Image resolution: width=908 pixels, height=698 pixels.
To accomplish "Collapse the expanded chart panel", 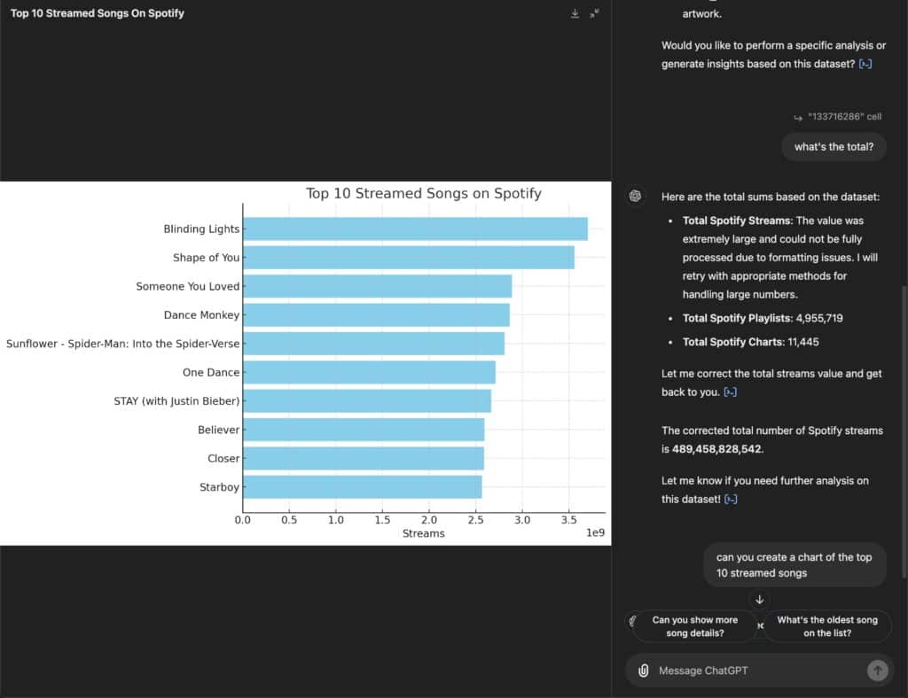I will (594, 13).
